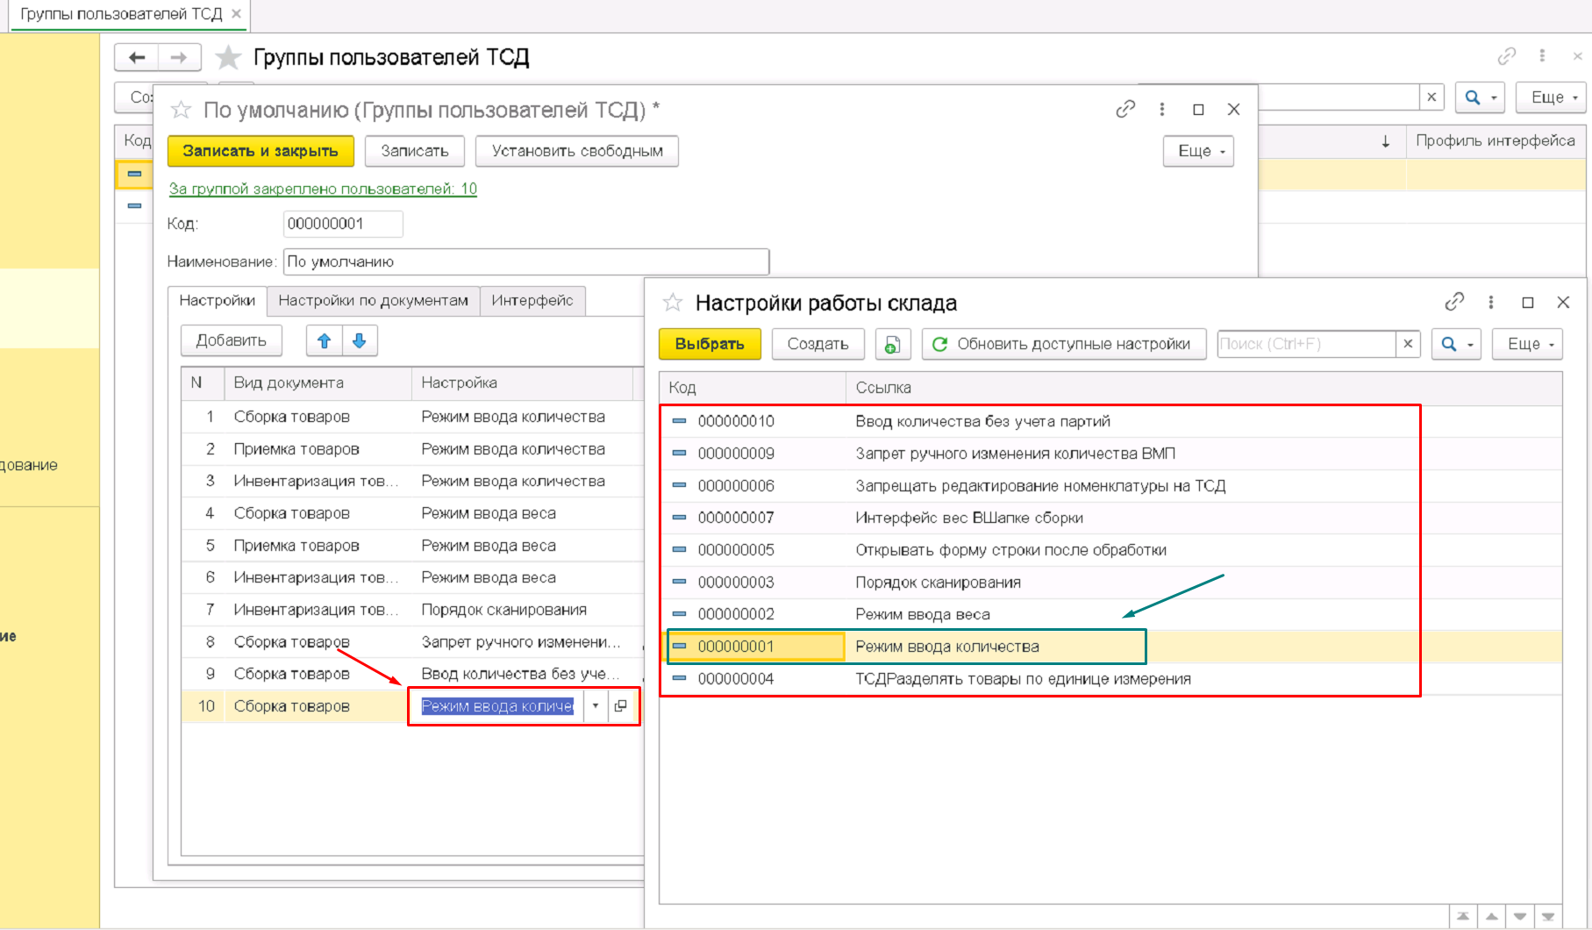Open the Еще menu in warehouse settings window
The height and width of the screenshot is (930, 1592).
click(x=1531, y=344)
